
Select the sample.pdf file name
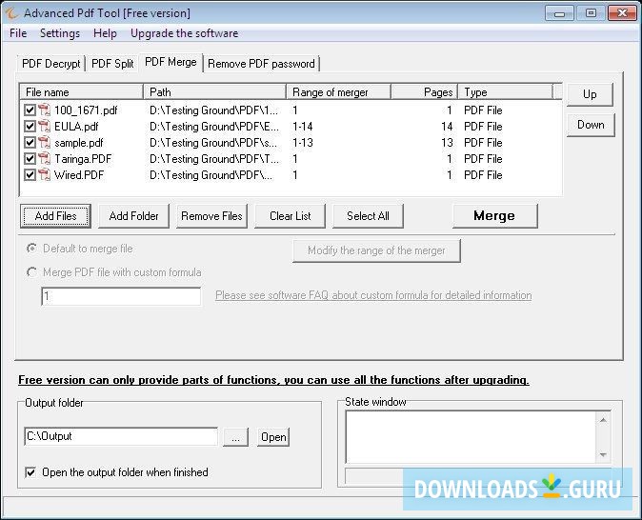(79, 143)
